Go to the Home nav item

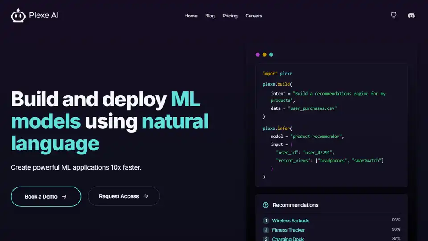point(191,16)
